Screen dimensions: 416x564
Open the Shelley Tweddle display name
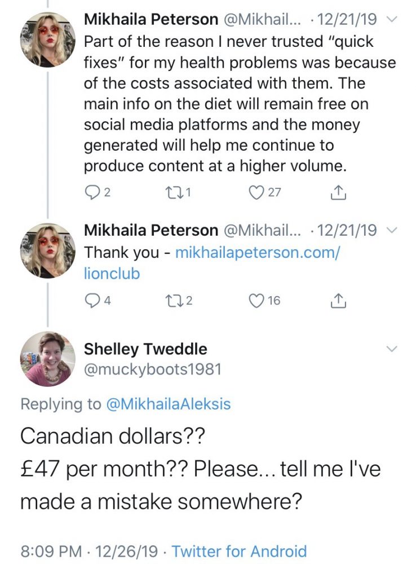(x=145, y=349)
